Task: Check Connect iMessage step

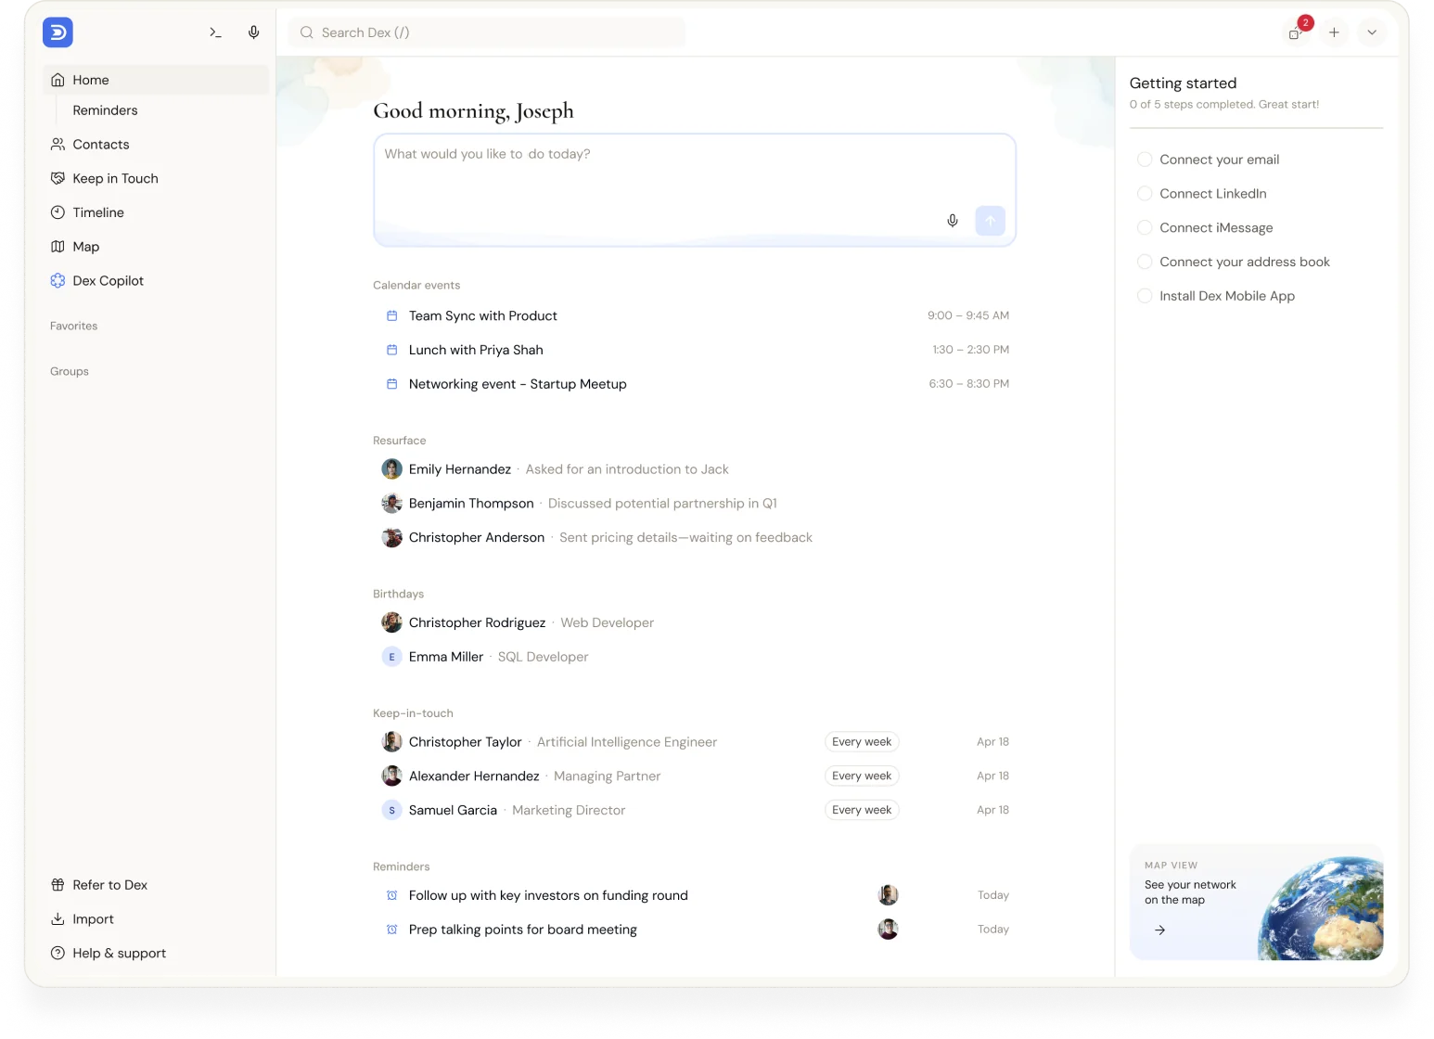Action: tap(1145, 227)
